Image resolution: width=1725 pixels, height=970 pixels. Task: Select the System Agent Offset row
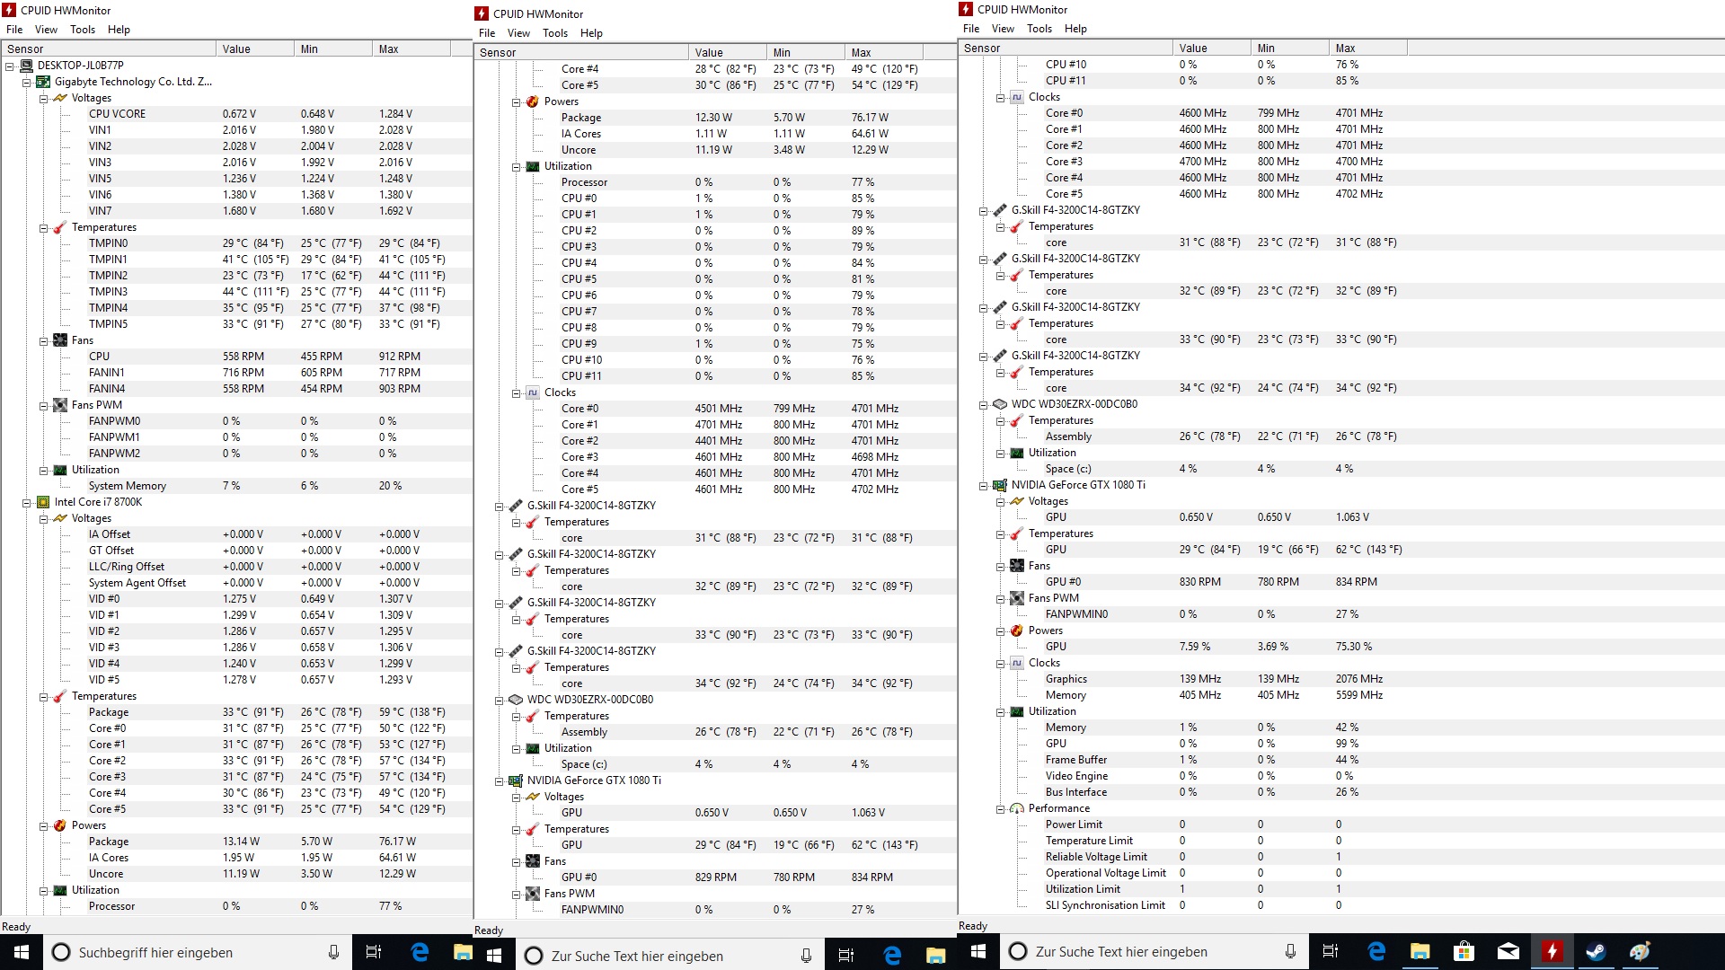click(137, 583)
